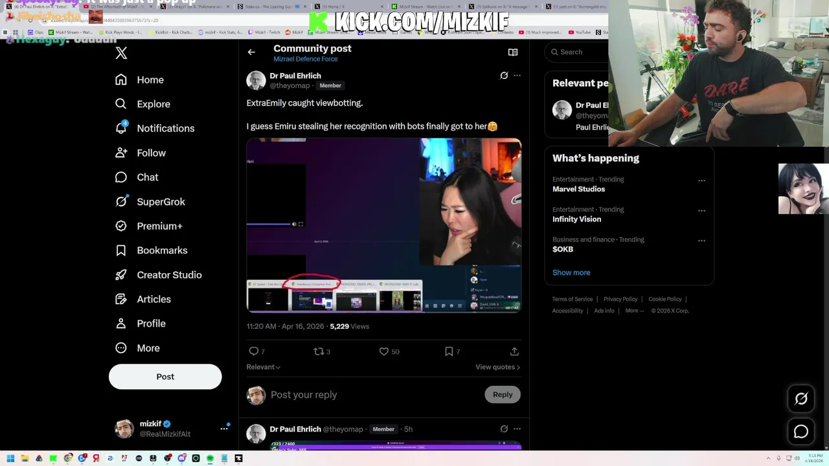
Task: Click the Reply button
Action: [x=503, y=395]
